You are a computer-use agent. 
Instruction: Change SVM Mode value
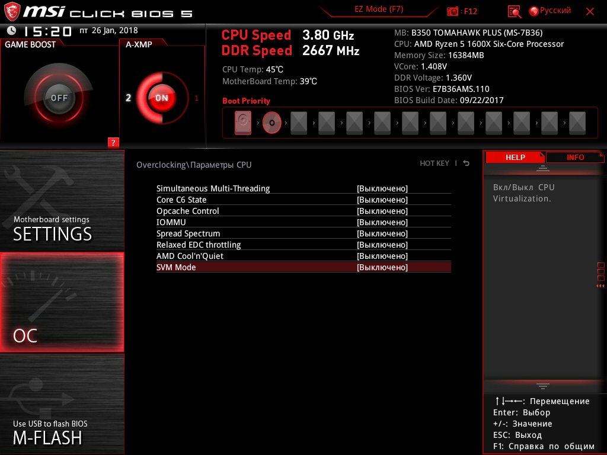(x=382, y=267)
